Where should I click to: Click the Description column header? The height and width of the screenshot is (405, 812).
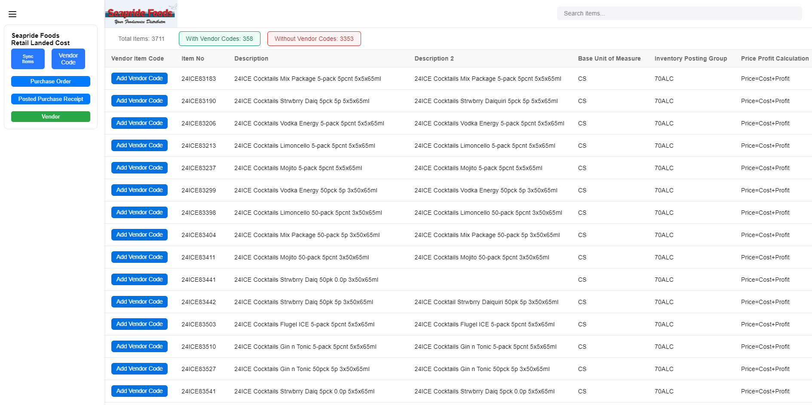[x=251, y=58]
